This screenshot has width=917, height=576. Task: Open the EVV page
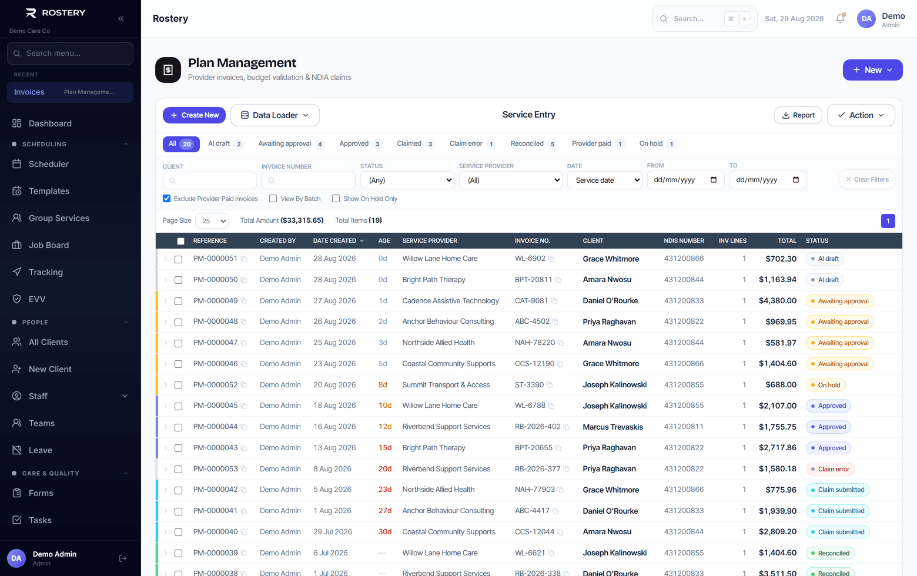[x=71, y=299]
